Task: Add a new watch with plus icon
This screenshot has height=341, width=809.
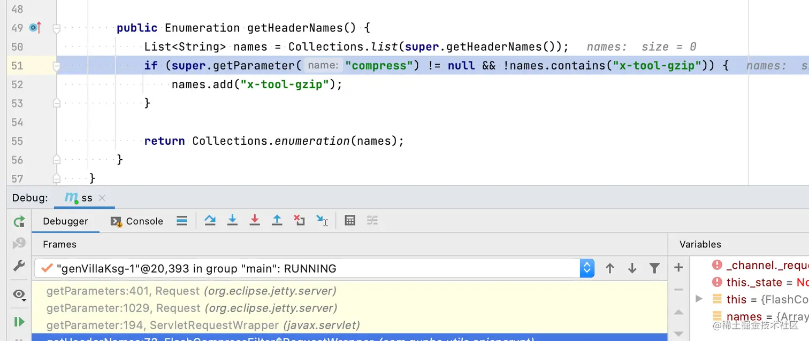Action: pos(678,267)
